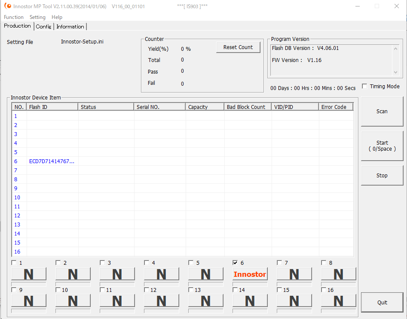
Task: Click the Bad Block Count column header
Action: pyautogui.click(x=248, y=107)
